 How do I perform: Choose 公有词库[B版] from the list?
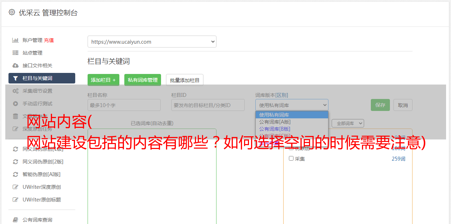point(292,129)
